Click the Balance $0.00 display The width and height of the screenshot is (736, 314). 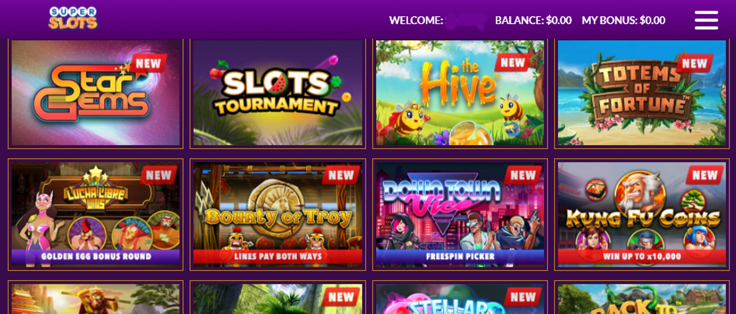(x=533, y=20)
